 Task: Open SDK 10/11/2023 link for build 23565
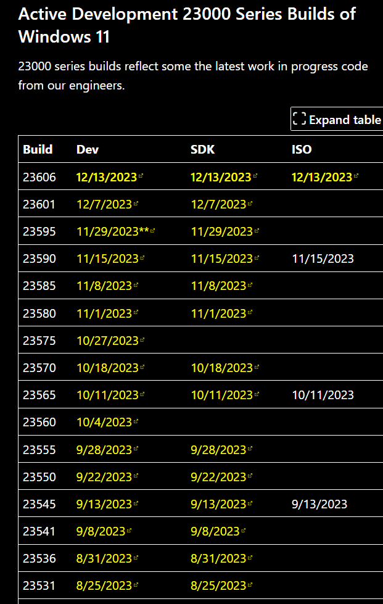pyautogui.click(x=222, y=395)
